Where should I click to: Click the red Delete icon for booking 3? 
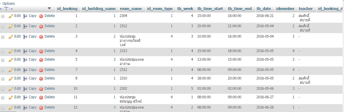(x=41, y=37)
